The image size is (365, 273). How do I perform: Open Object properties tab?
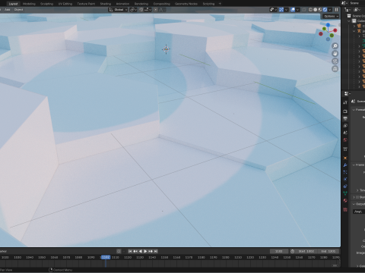click(x=345, y=158)
